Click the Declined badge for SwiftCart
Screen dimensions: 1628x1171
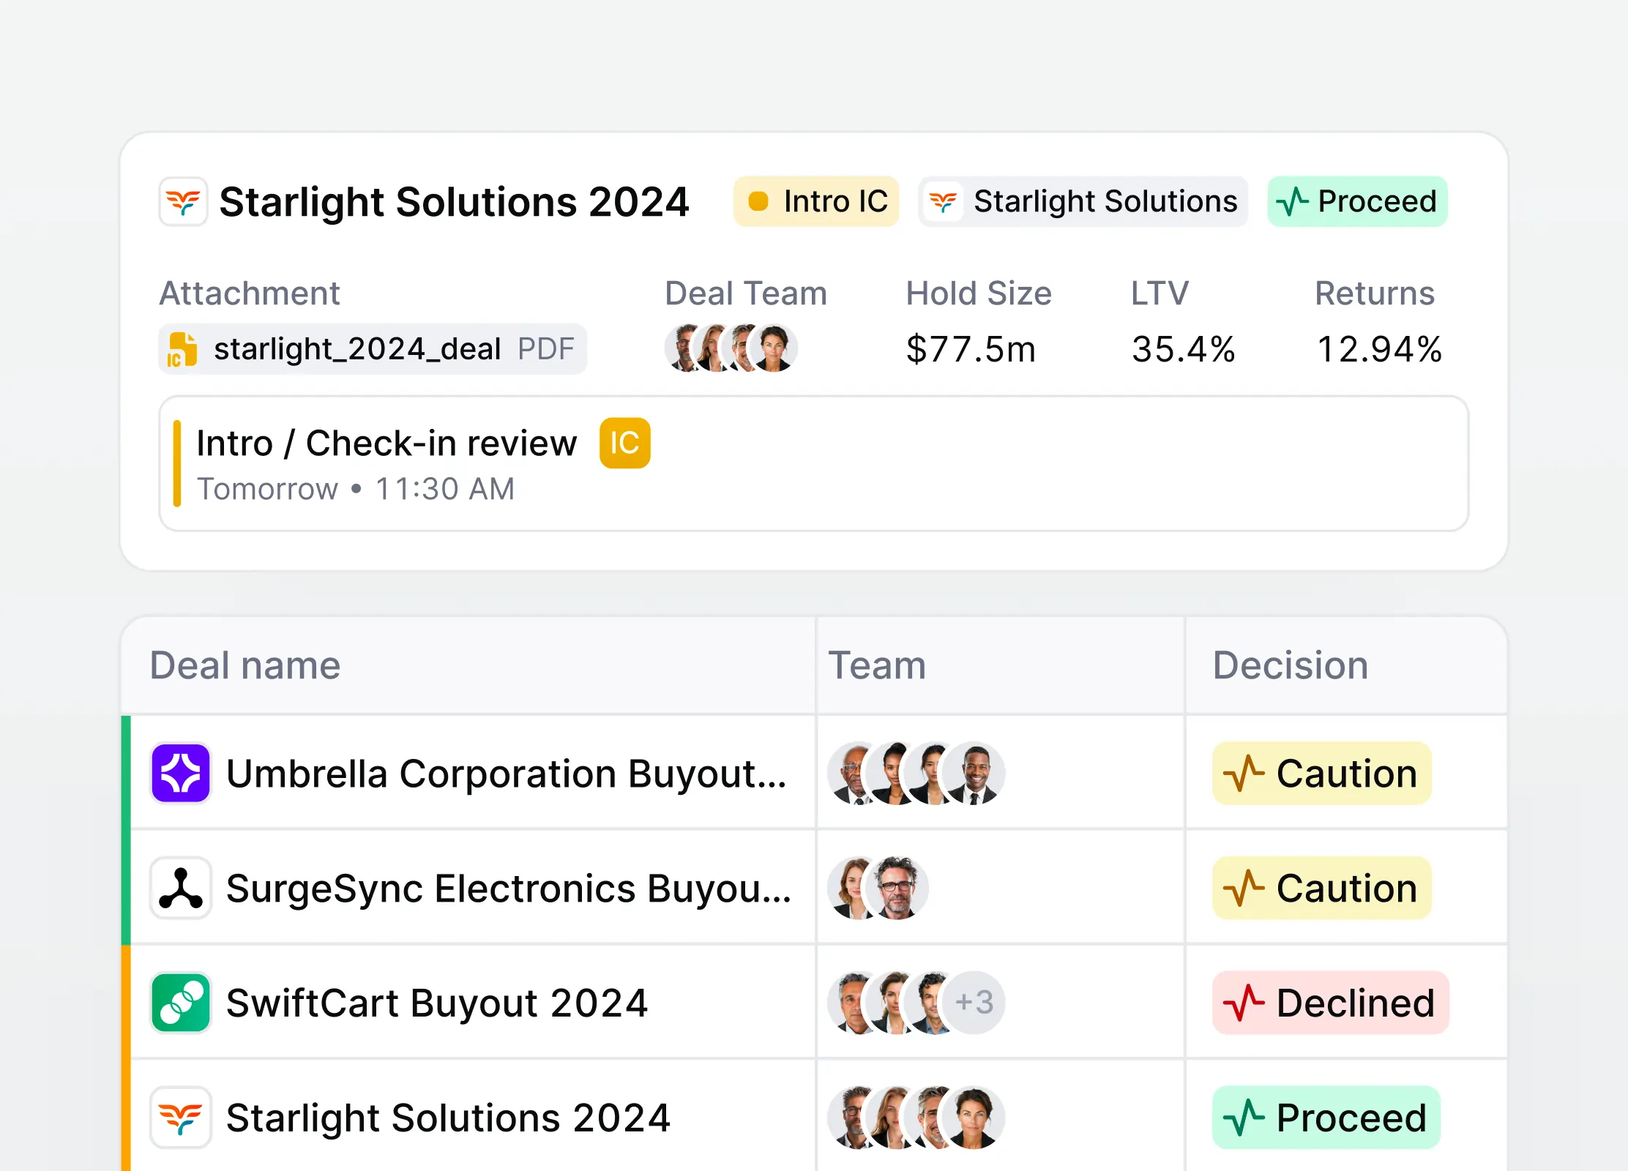pos(1330,1002)
